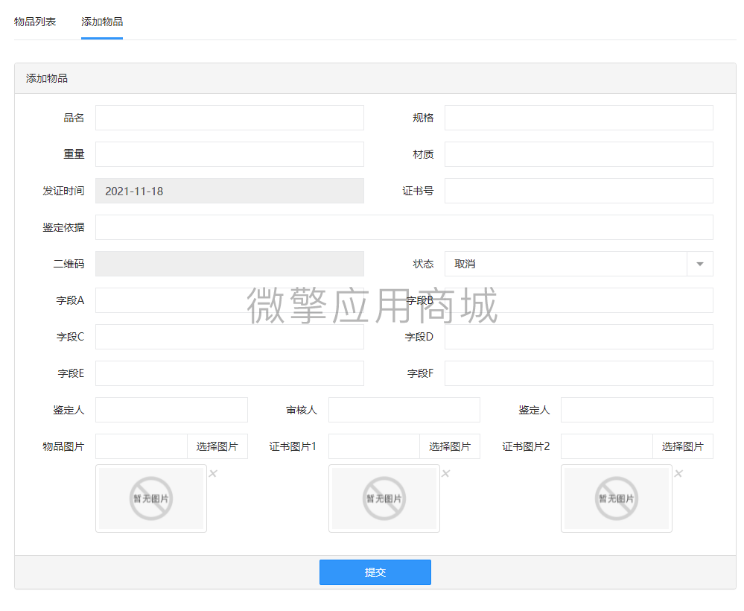Screen dimensions: 744x611
Task: Click the 鉴定人 field above 证书图片2
Action: (x=638, y=410)
